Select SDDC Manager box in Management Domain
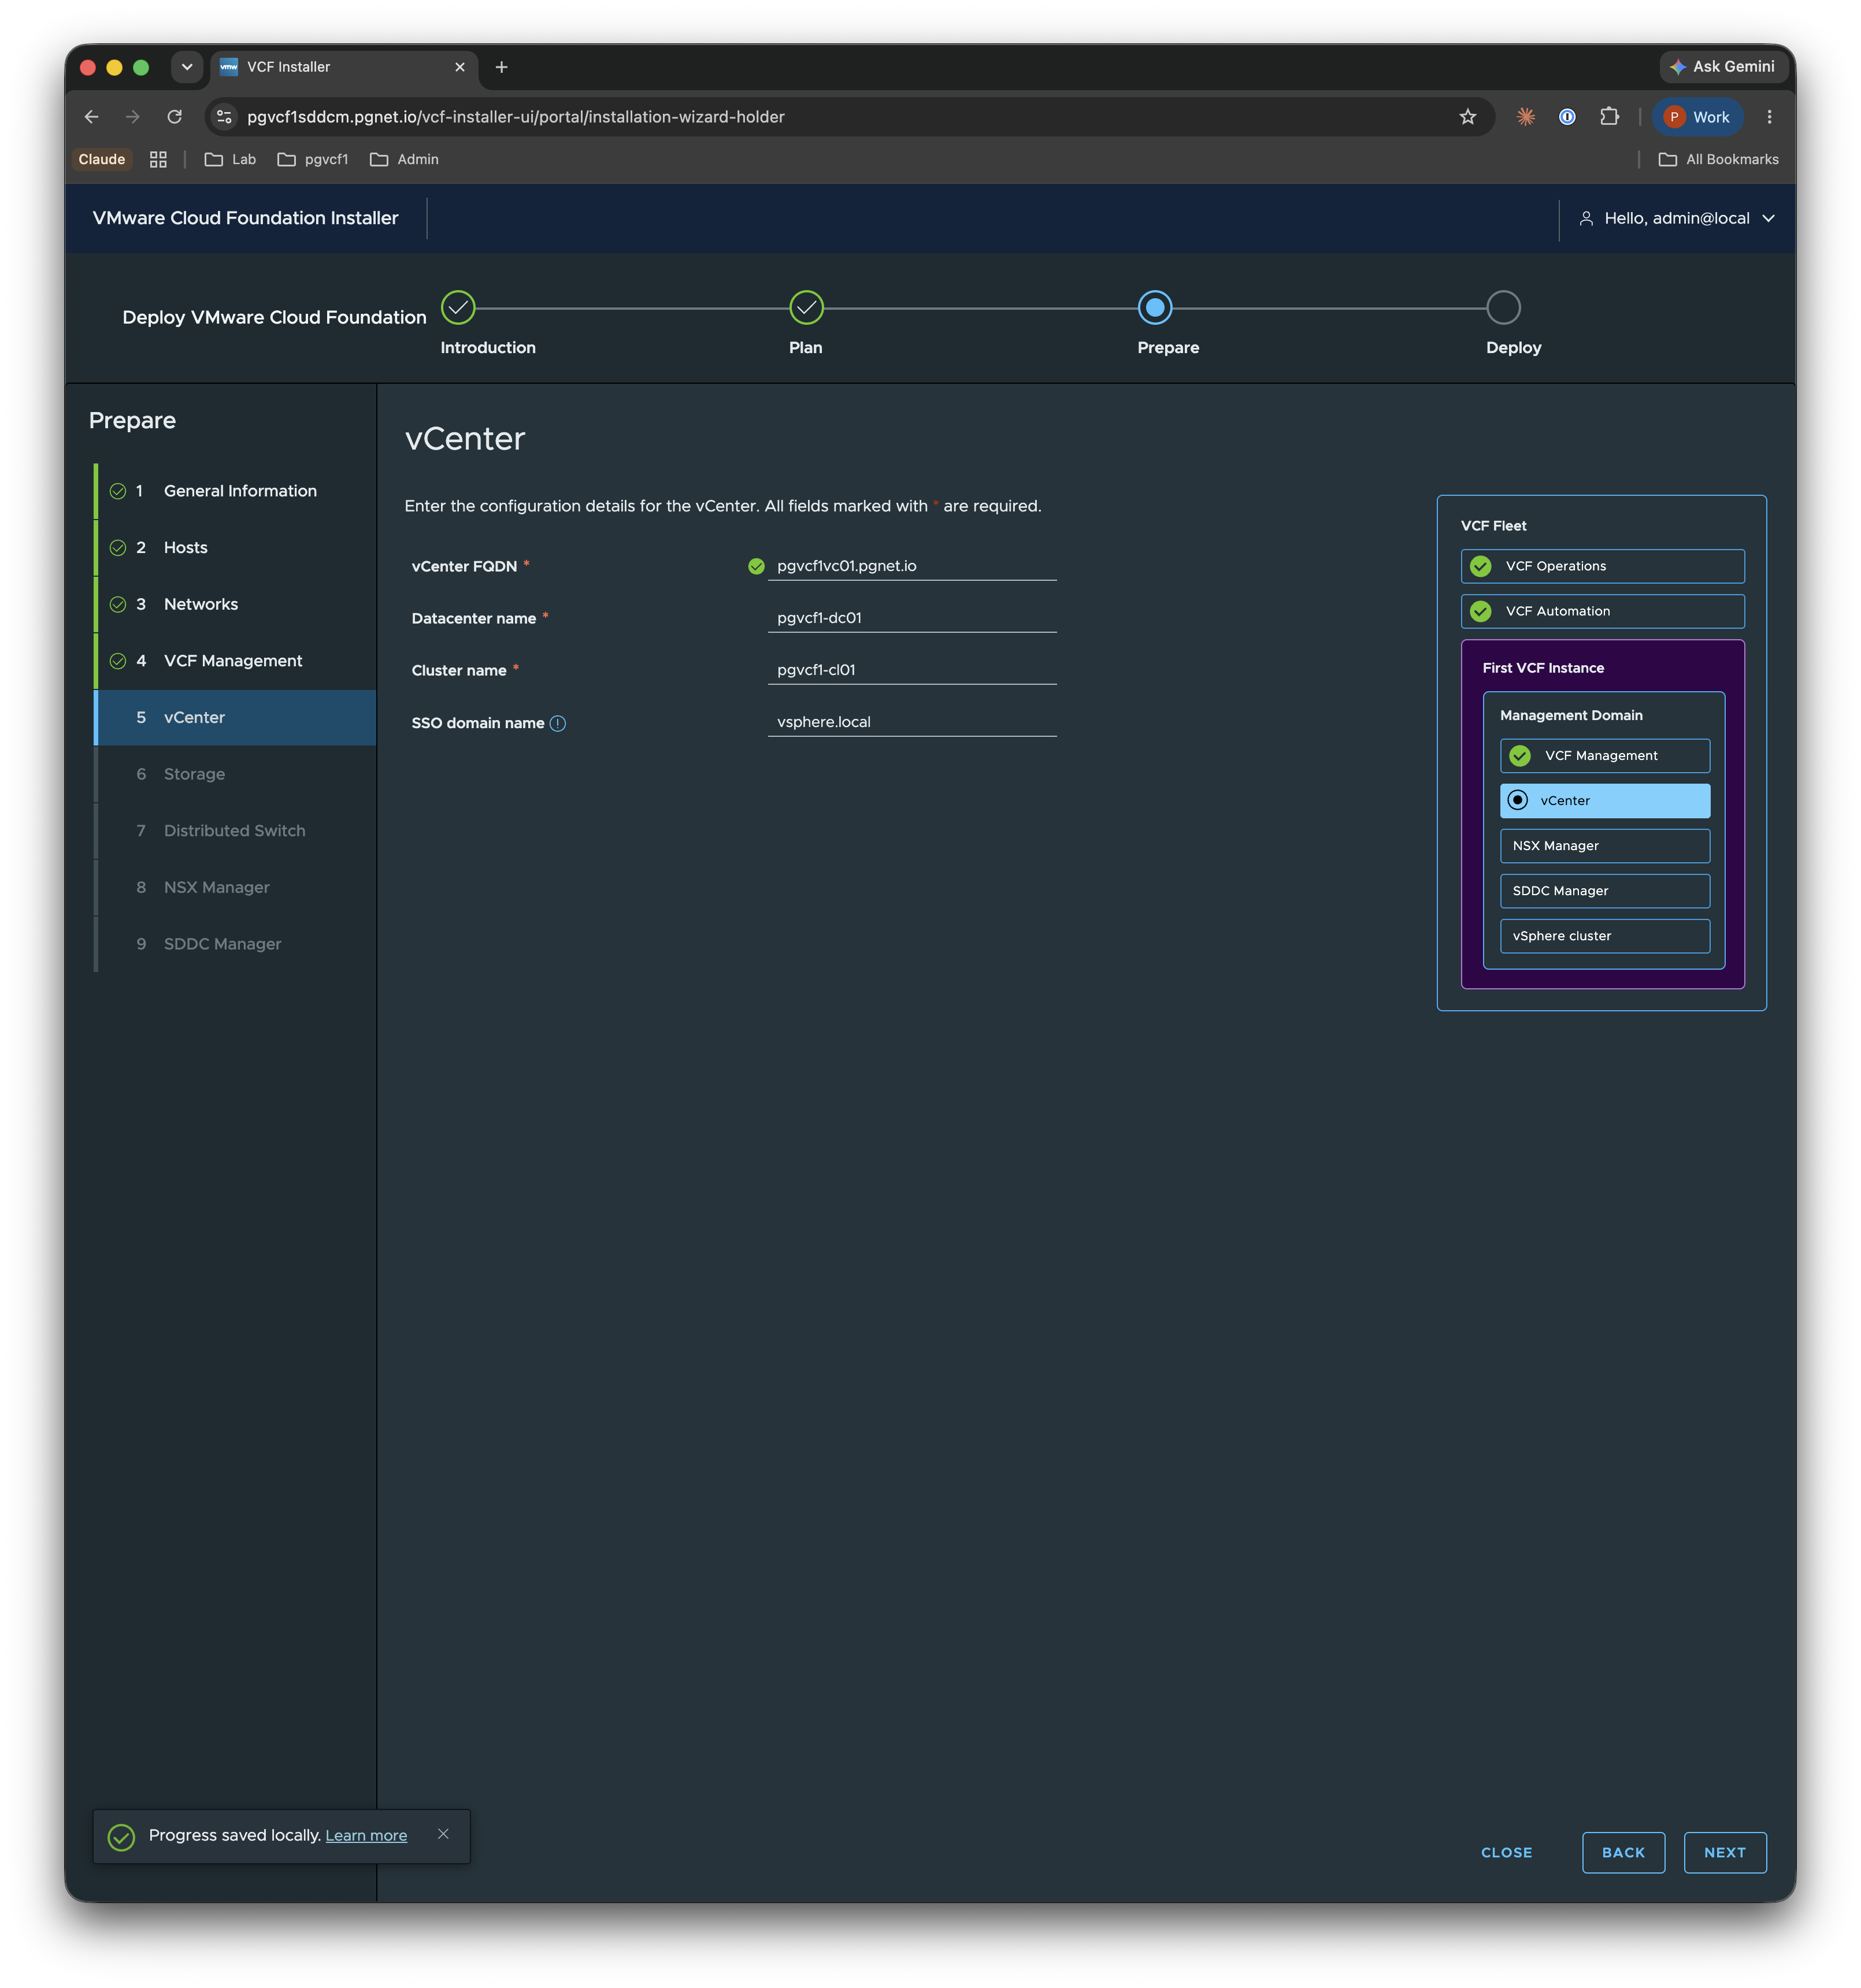The image size is (1861, 1988). [1604, 891]
